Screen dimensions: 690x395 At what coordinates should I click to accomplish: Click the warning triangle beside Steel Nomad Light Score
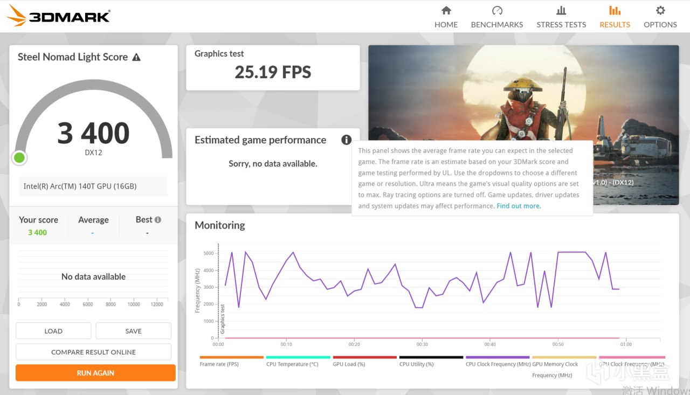[136, 57]
